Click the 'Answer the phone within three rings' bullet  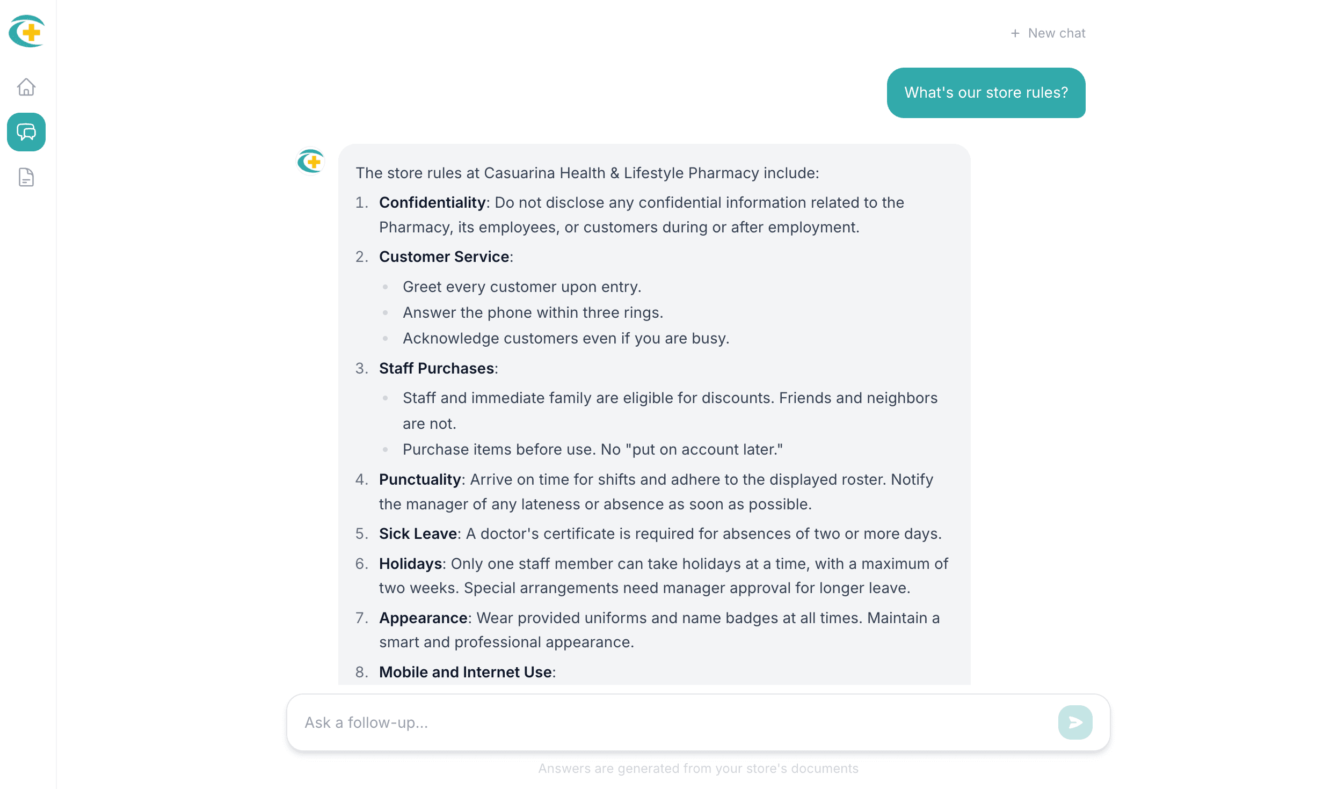pos(533,312)
